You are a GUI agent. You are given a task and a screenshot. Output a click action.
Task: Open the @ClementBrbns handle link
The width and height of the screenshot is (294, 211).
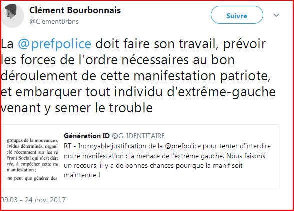(x=54, y=21)
